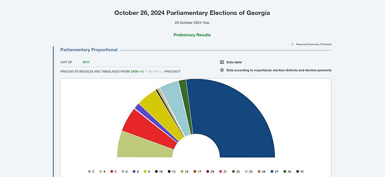Toggle legend item 23 green
385x177 pixels.
[x=236, y=172]
